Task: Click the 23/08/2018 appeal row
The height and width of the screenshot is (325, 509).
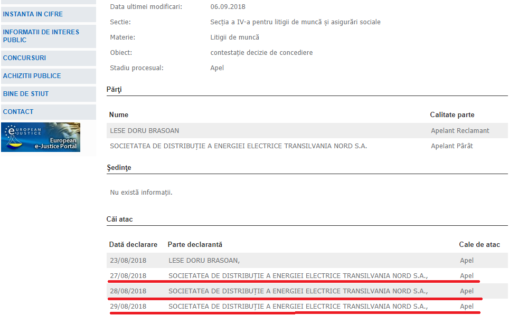Action: (128, 260)
